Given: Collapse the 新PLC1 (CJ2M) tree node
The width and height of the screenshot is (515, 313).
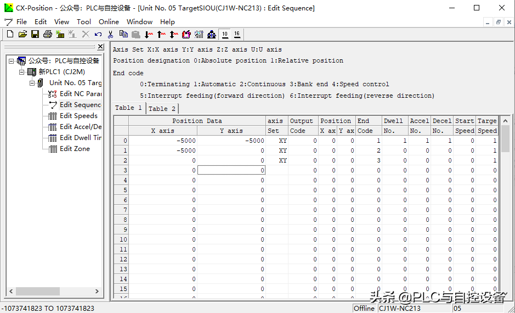Looking at the screenshot, I should coord(22,72).
